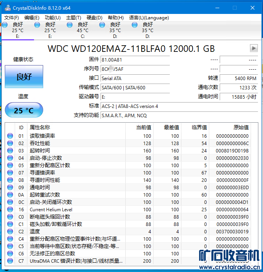Select raw value 0008019D019B
Screen dimensions: 263x272
point(232,151)
